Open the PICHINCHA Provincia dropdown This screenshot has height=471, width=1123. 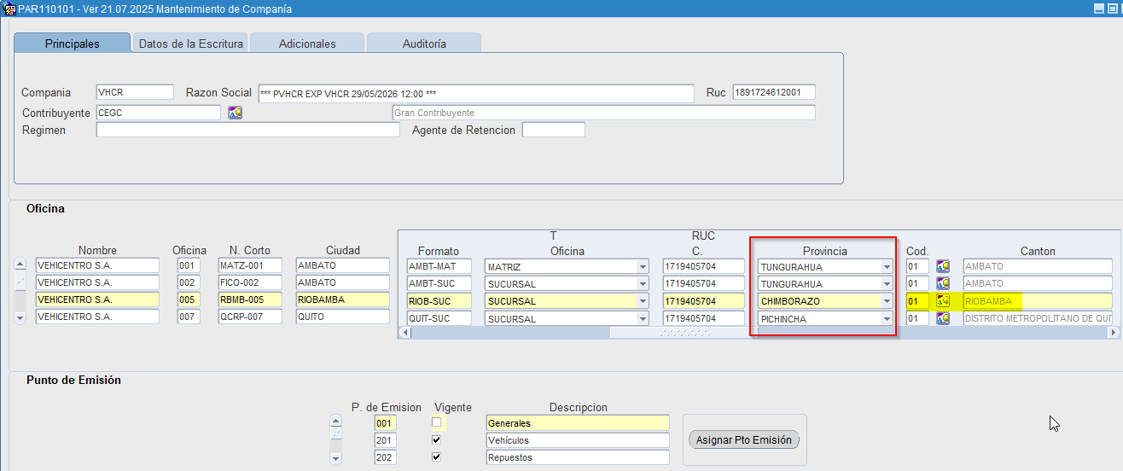887,319
